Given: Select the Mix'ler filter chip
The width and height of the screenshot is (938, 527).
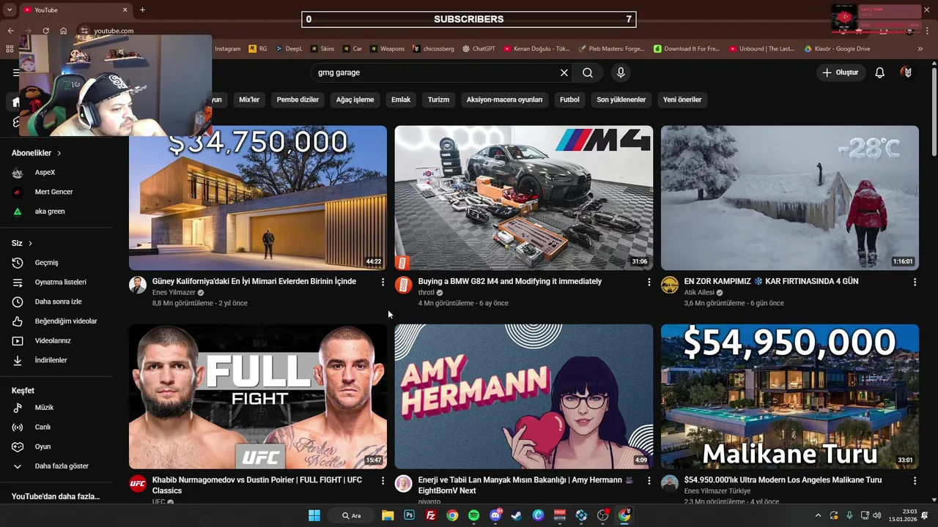Looking at the screenshot, I should click(249, 100).
